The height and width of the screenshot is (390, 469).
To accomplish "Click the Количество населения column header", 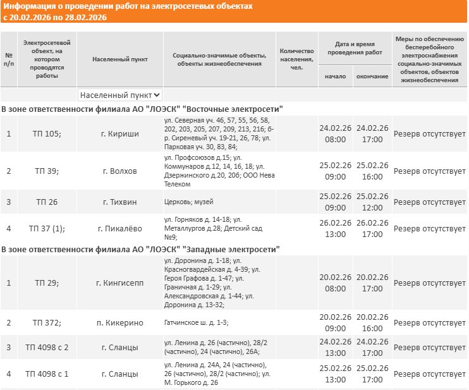I will 296,59.
